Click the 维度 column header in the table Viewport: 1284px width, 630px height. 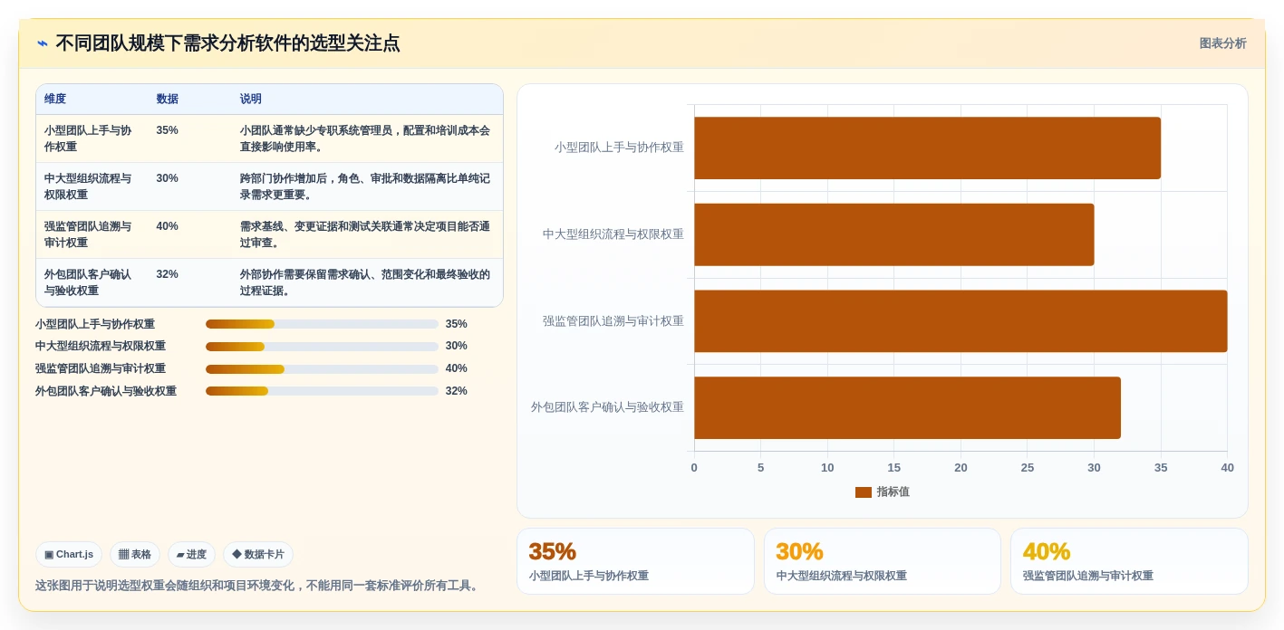[x=55, y=99]
